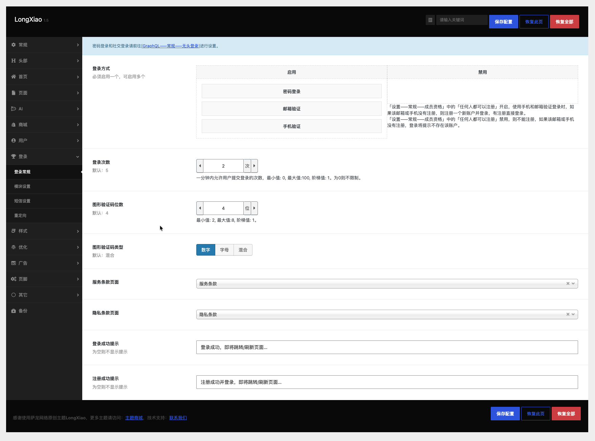This screenshot has width=595, height=441.
Task: Click the LongXiao logo title
Action: [28, 20]
